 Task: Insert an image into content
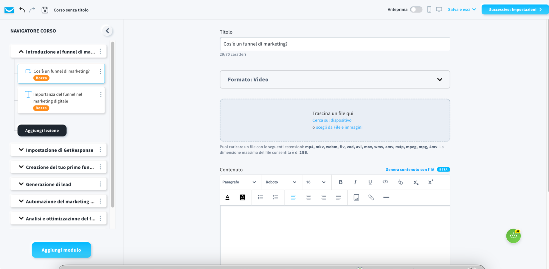(356, 197)
